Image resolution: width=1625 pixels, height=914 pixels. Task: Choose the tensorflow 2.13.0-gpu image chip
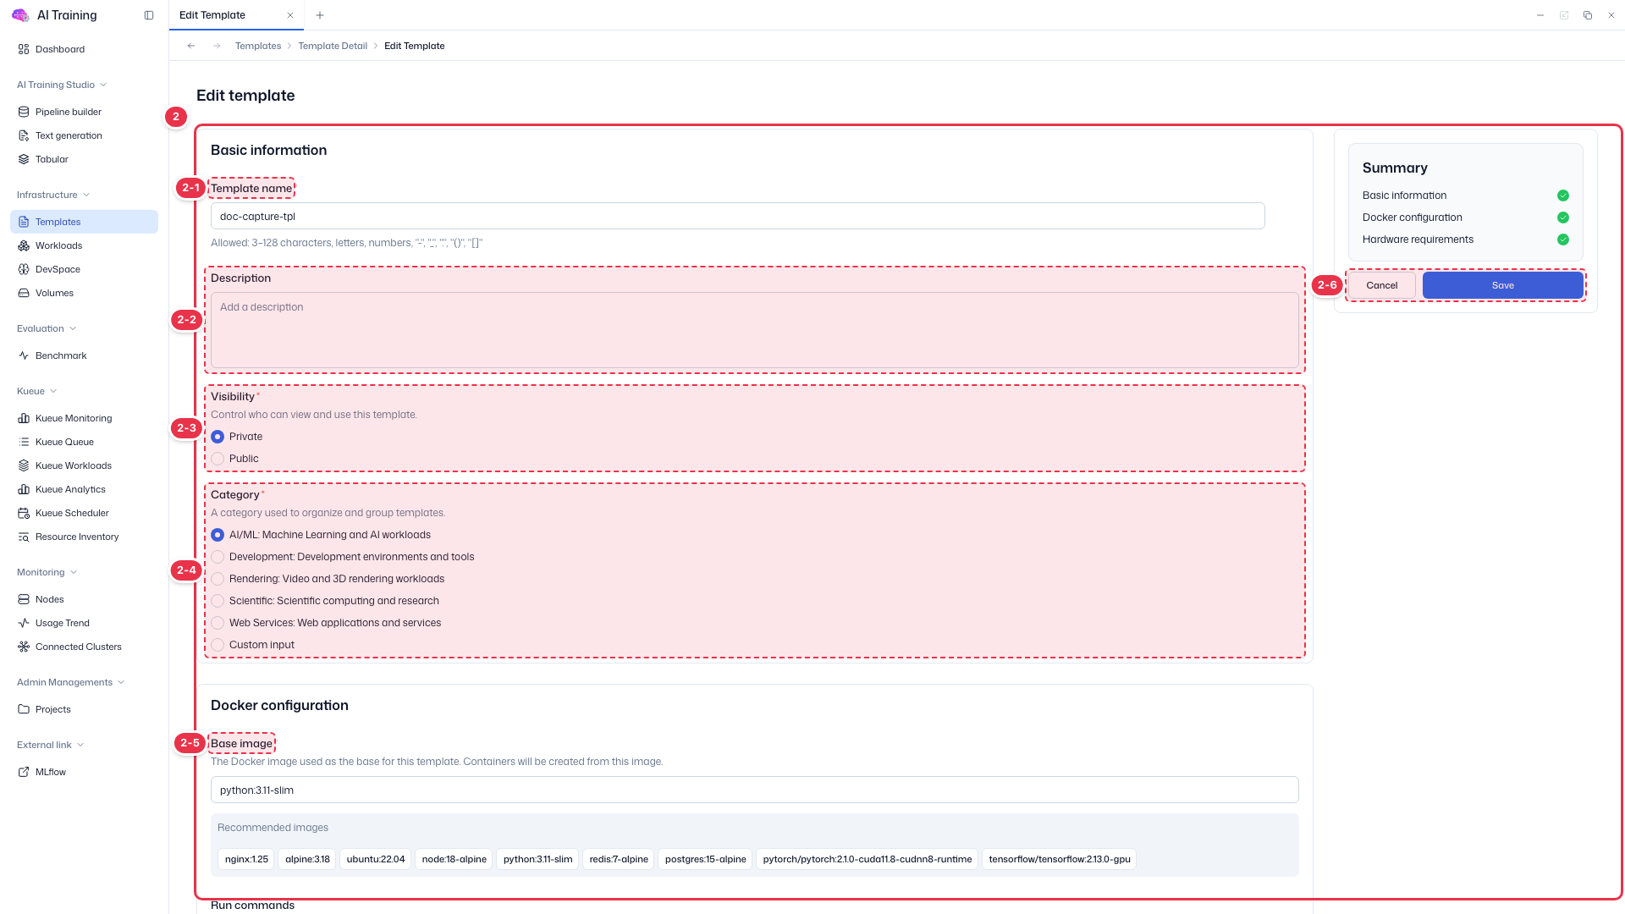tap(1060, 859)
